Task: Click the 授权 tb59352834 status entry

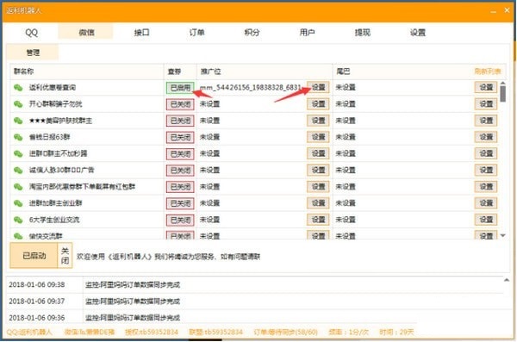Action: pos(152,332)
